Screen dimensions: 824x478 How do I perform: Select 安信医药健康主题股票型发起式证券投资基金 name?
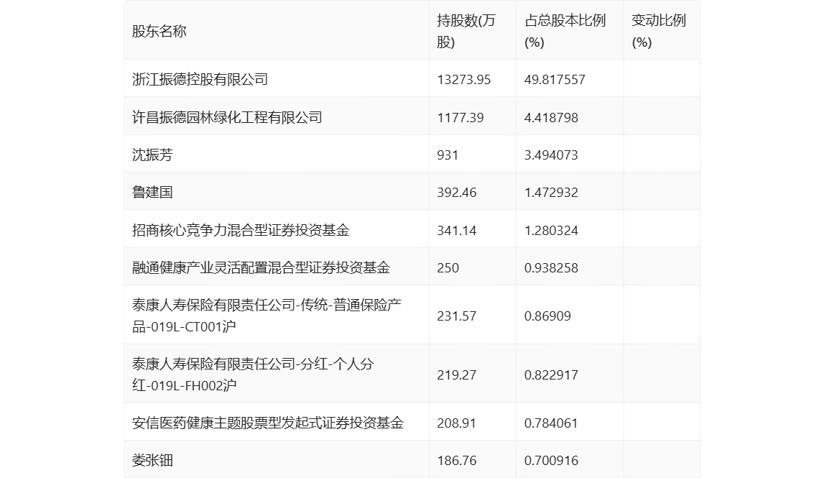[x=268, y=423]
